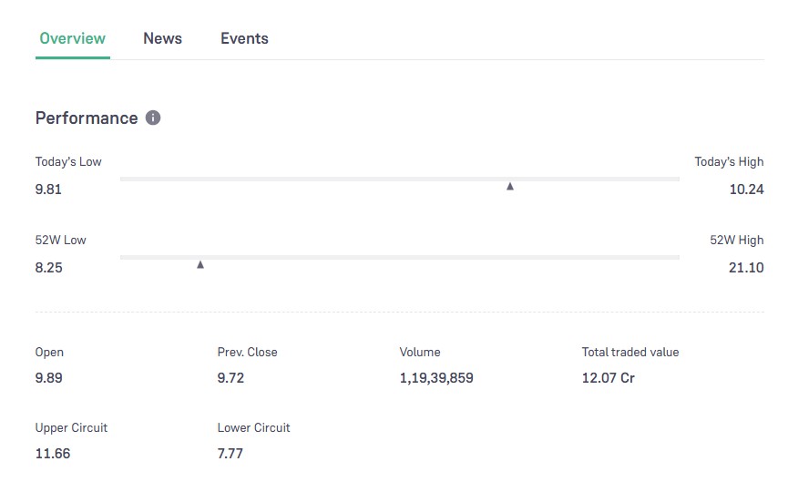Click the Total traded value 12.07 Cr
Image resolution: width=788 pixels, height=482 pixels.
[x=608, y=377]
